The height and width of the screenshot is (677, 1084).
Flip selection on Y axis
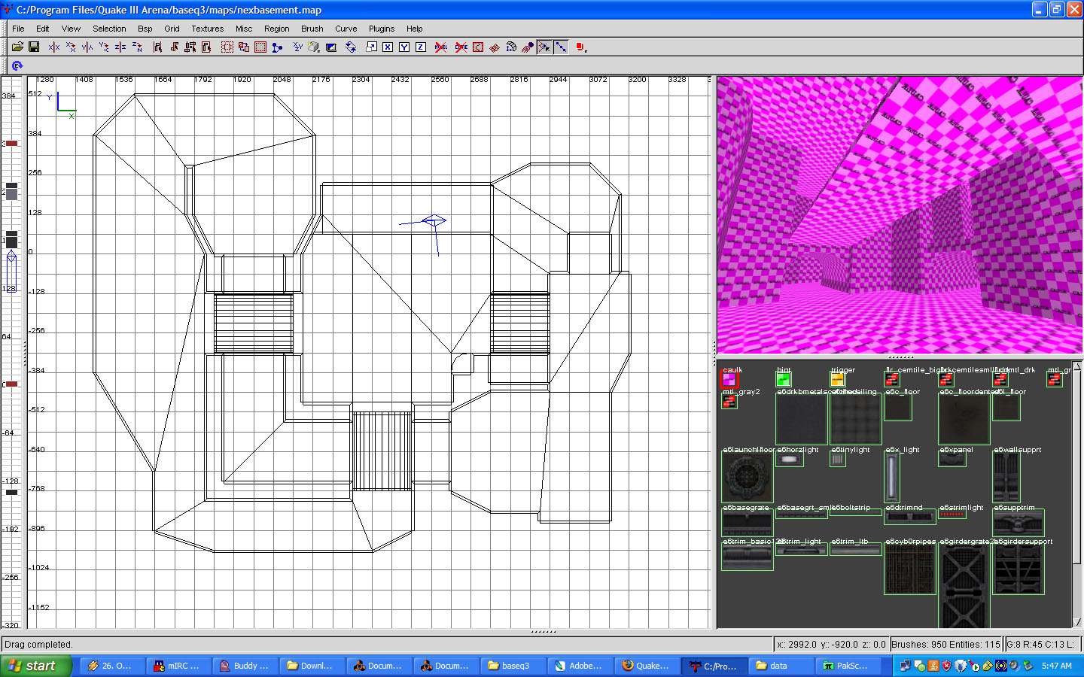[87, 47]
